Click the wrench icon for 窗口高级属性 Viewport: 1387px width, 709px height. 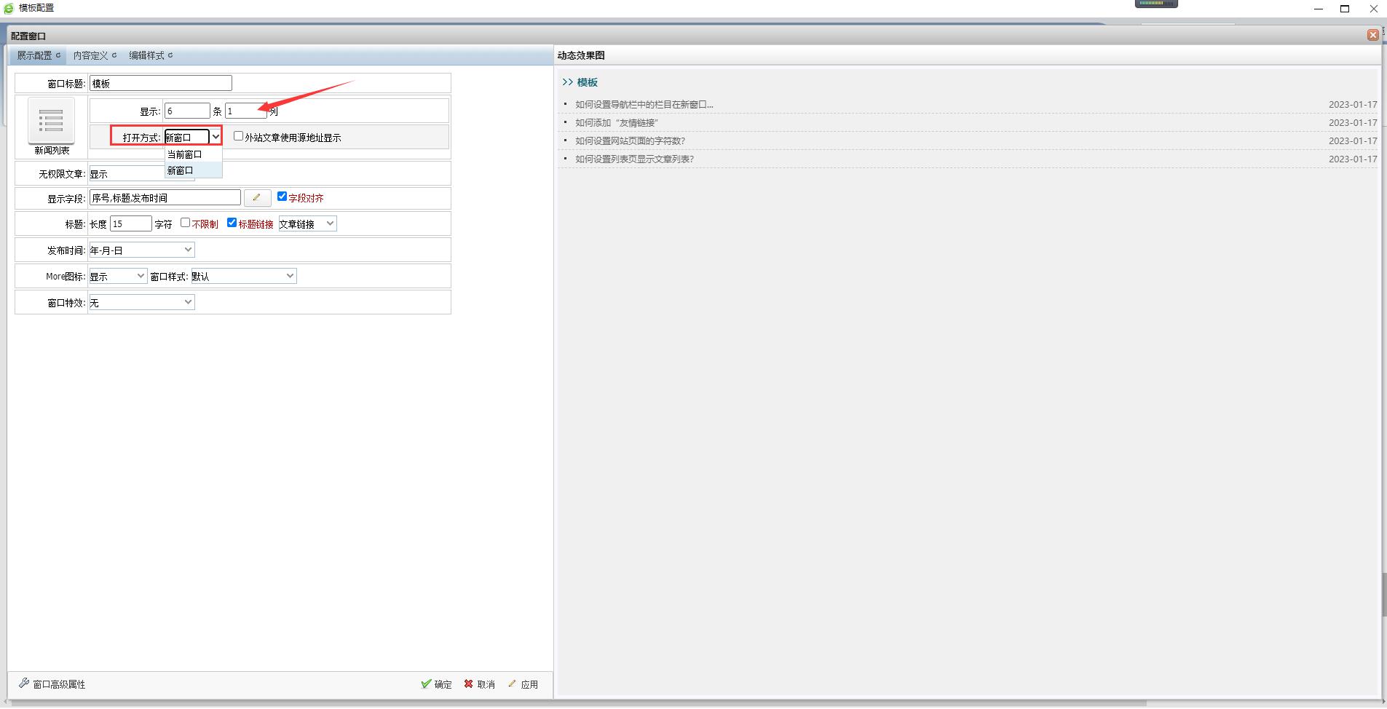24,684
